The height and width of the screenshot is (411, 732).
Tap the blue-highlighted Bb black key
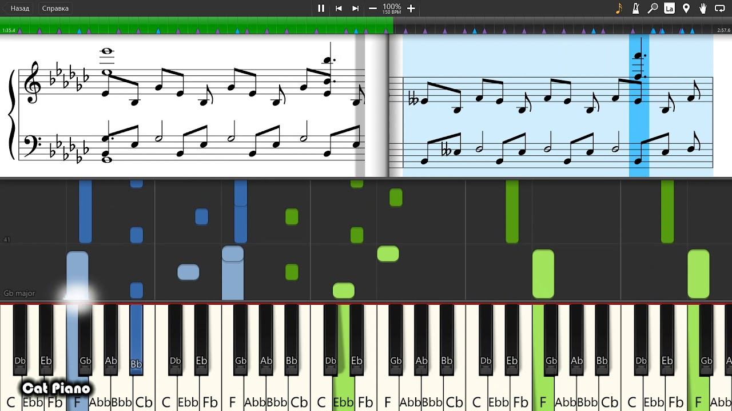point(136,339)
